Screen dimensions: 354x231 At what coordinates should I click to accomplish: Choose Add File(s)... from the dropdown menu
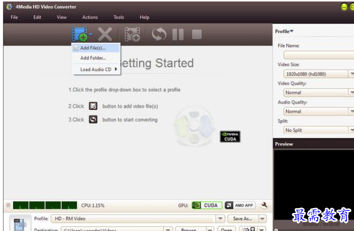point(96,48)
